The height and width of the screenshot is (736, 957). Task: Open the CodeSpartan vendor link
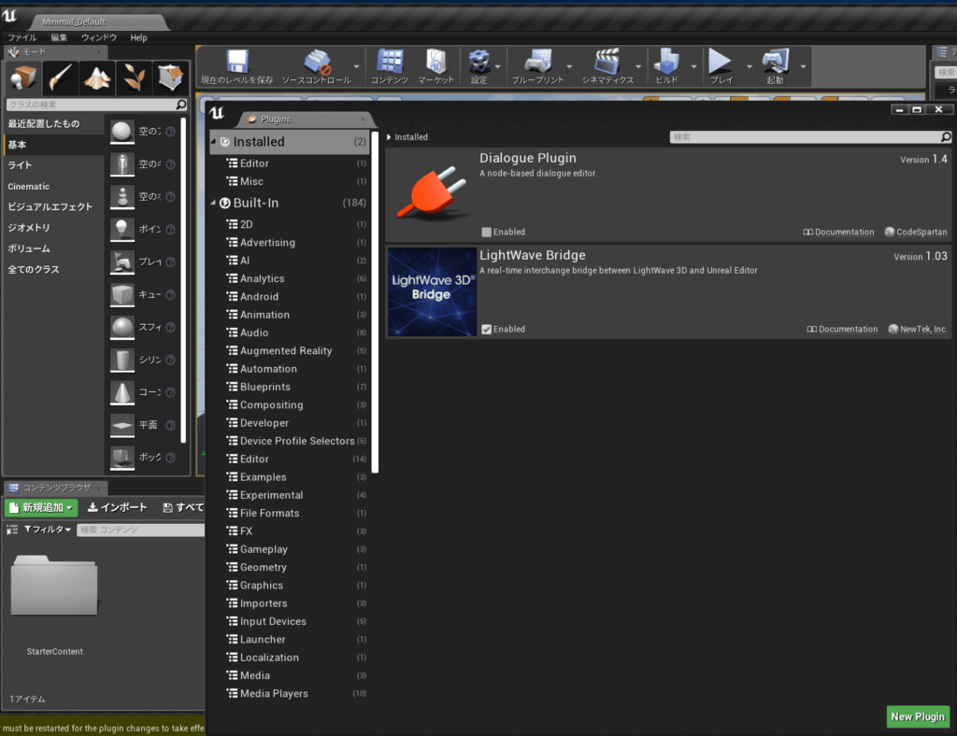916,233
